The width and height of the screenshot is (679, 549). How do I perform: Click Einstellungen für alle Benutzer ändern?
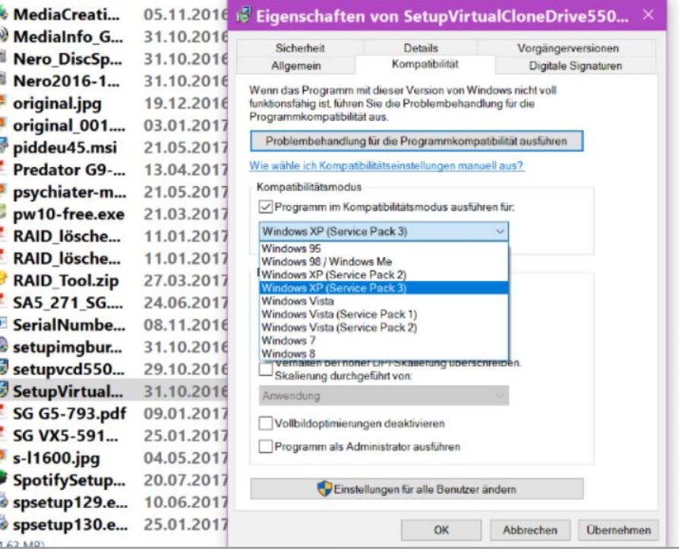[416, 489]
